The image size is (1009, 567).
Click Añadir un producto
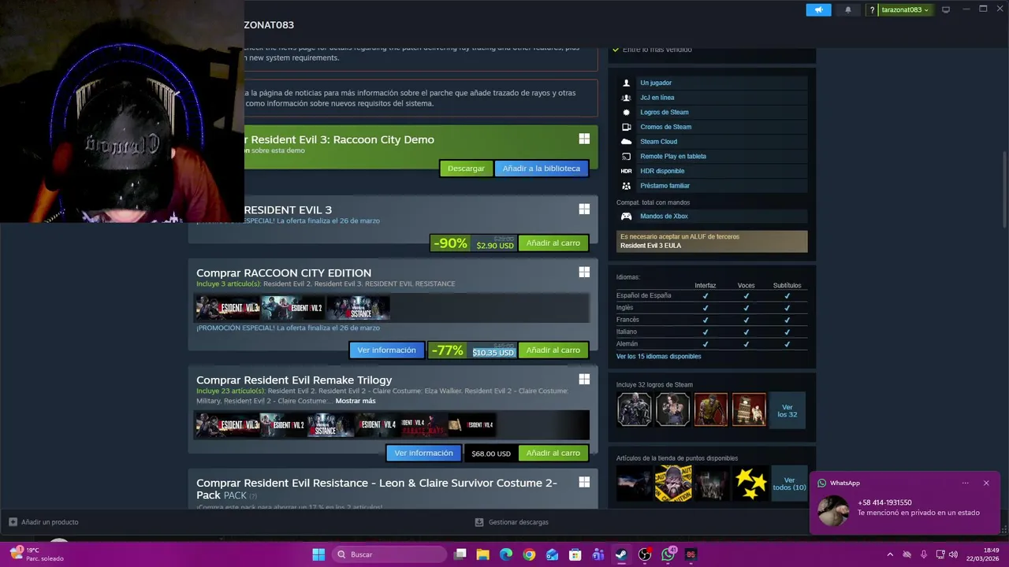click(43, 522)
